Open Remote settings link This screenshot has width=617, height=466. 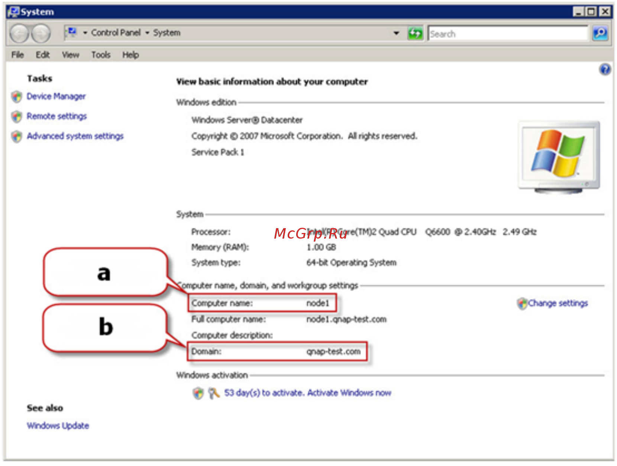(56, 116)
